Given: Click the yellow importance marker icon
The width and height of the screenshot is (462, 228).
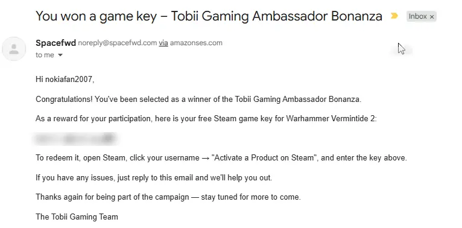Looking at the screenshot, I should point(394,16).
